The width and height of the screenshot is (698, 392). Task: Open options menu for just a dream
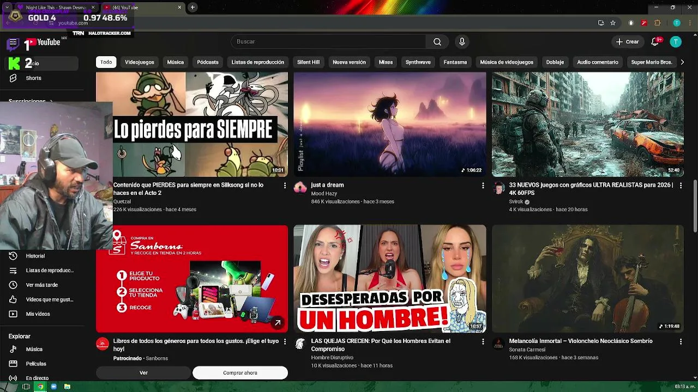coord(483,186)
